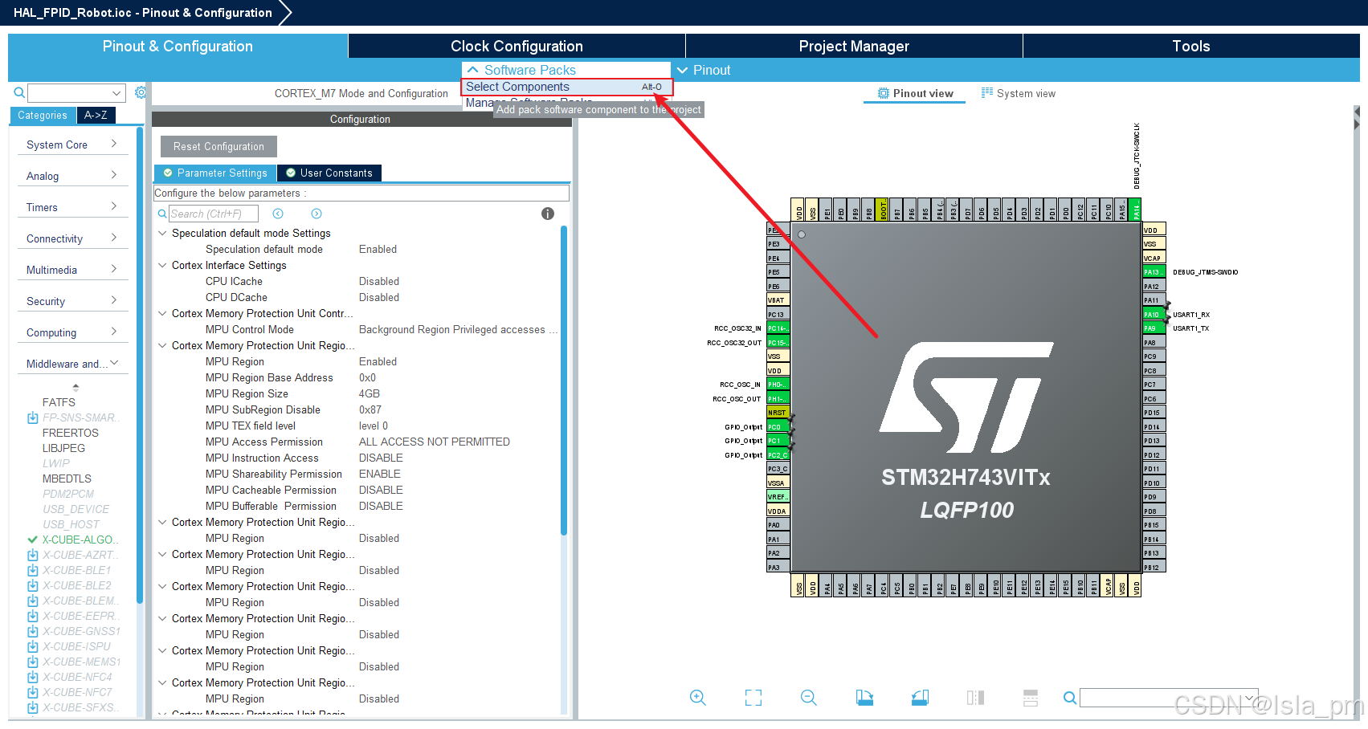Image resolution: width=1368 pixels, height=729 pixels.
Task: Open the settings gear next to category search
Action: 141,92
